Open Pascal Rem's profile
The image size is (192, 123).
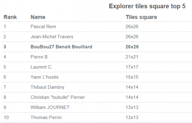[43, 27]
